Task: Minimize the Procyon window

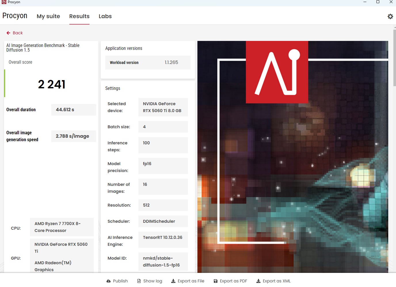Action: (365, 2)
